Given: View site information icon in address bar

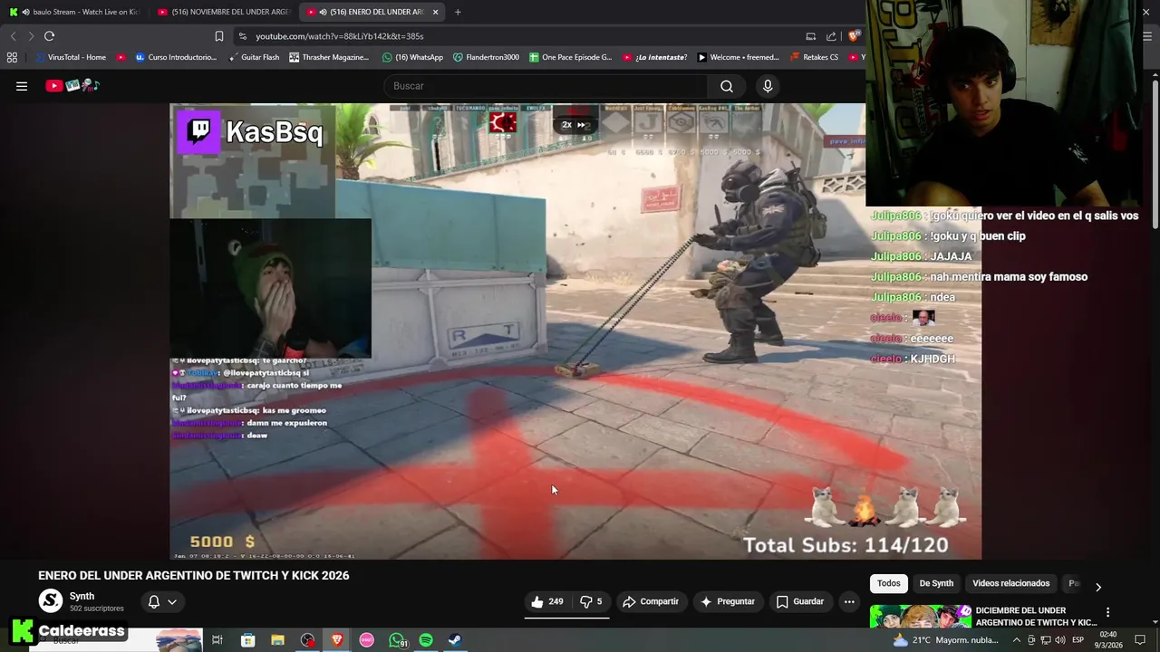Looking at the screenshot, I should pos(242,36).
